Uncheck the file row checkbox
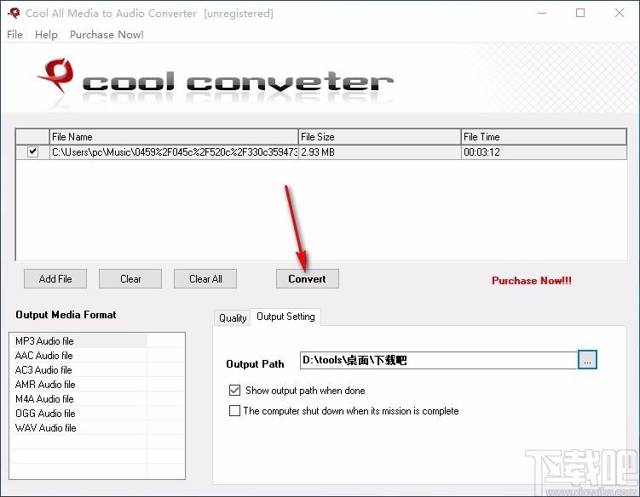 [32, 152]
